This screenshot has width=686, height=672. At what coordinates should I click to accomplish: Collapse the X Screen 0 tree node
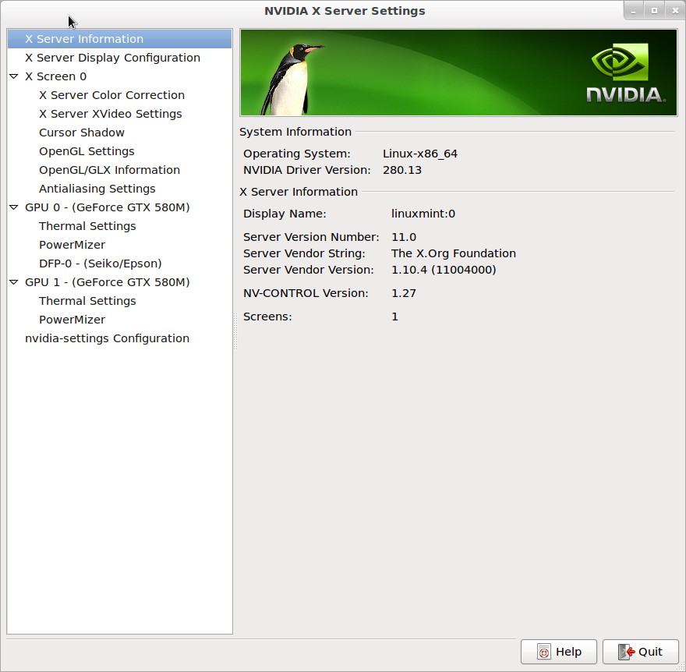point(13,76)
